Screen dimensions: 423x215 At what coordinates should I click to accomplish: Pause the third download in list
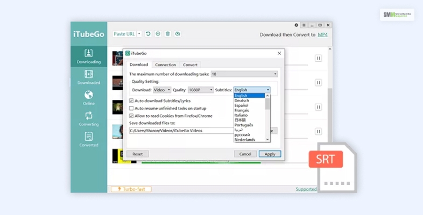click(319, 107)
